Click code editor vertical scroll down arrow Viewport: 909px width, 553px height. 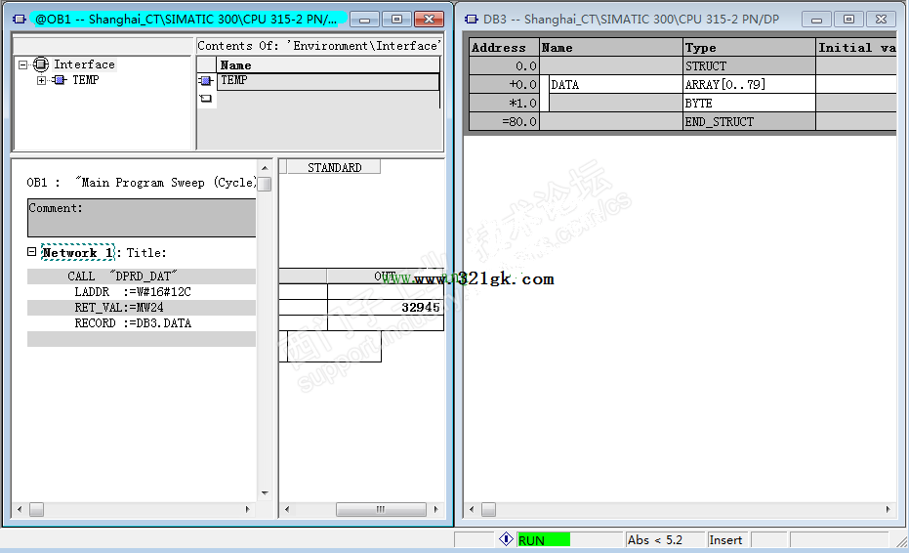coord(265,493)
